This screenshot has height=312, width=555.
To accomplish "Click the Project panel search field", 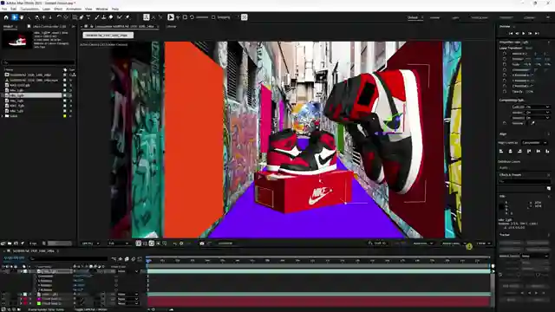I will click(38, 62).
